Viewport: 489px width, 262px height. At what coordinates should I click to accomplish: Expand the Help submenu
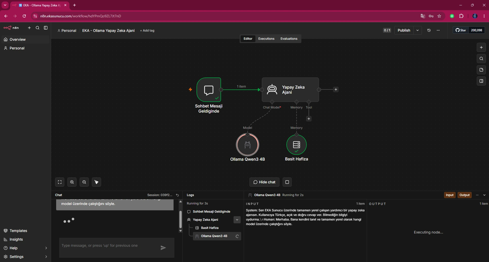pos(25,248)
